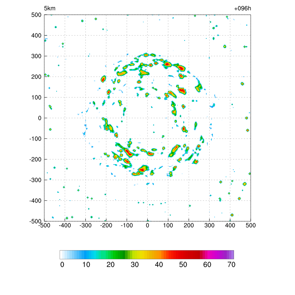Viewport: 295px width, 295px height.
Task: Select y-axis tick label -100
Action: [x=35, y=139]
